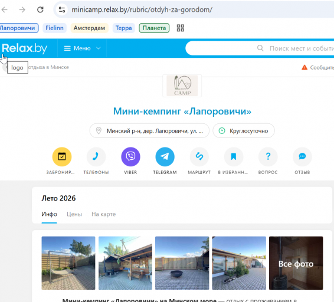Build route with Маршрут icon
Image resolution: width=334 pixels, height=302 pixels.
coord(199,157)
